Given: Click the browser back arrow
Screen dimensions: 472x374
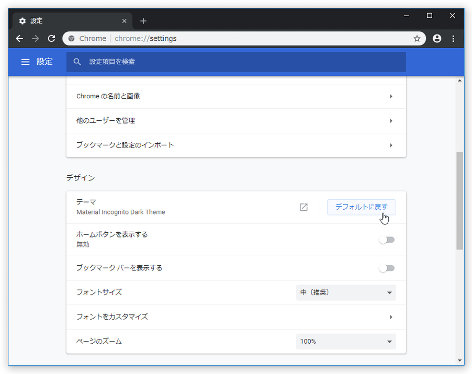Looking at the screenshot, I should (19, 39).
